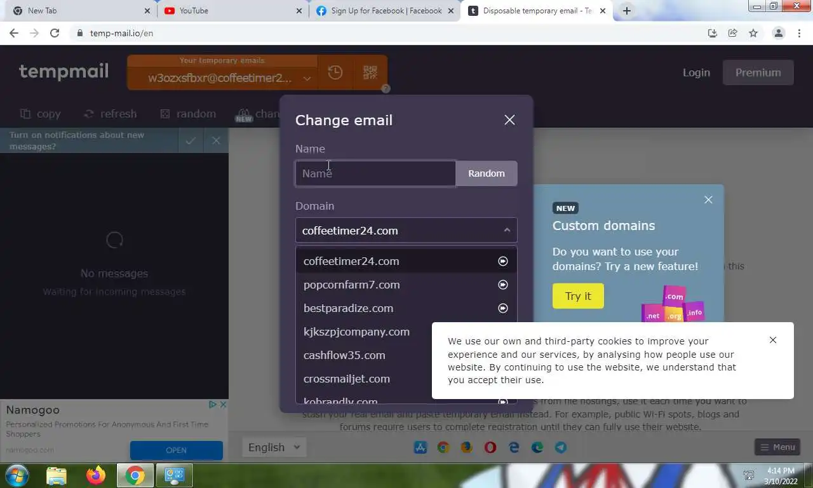Screen dimensions: 813x488
Task: Click the taskbar clock showing 4:14 PM
Action: 780,476
